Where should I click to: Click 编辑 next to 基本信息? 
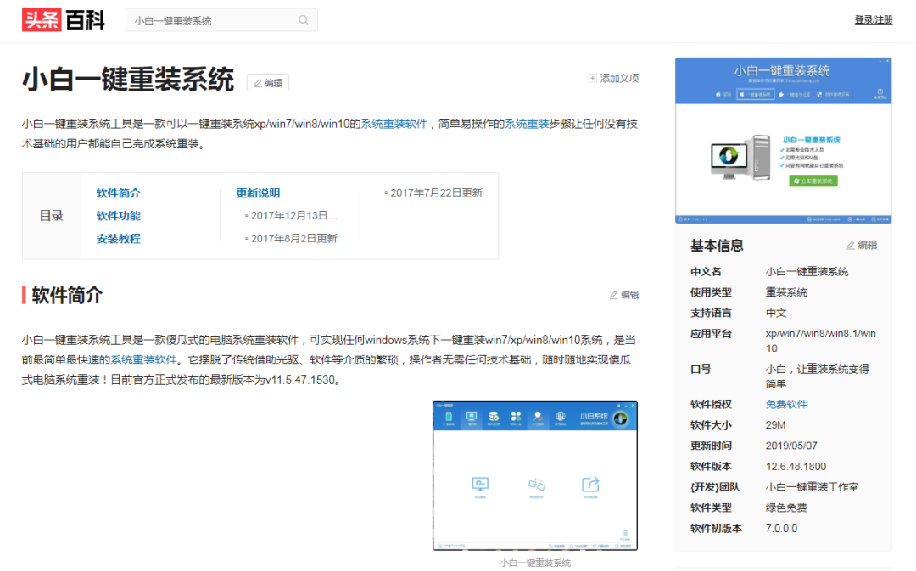[x=862, y=246]
